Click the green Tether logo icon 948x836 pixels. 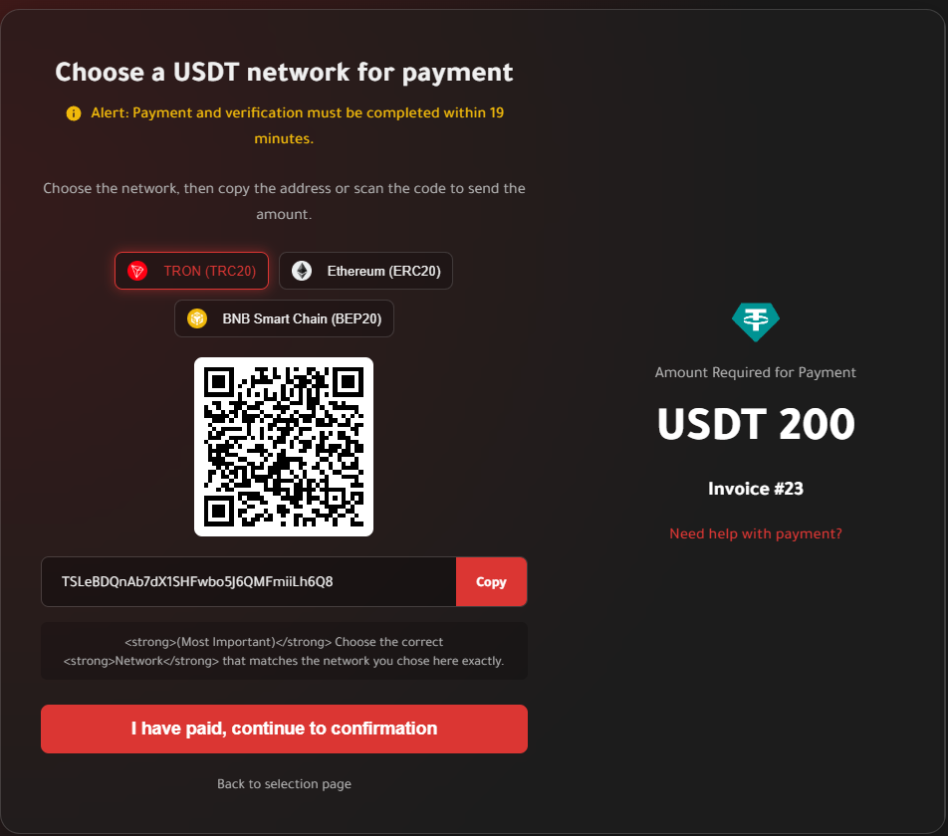(x=755, y=321)
